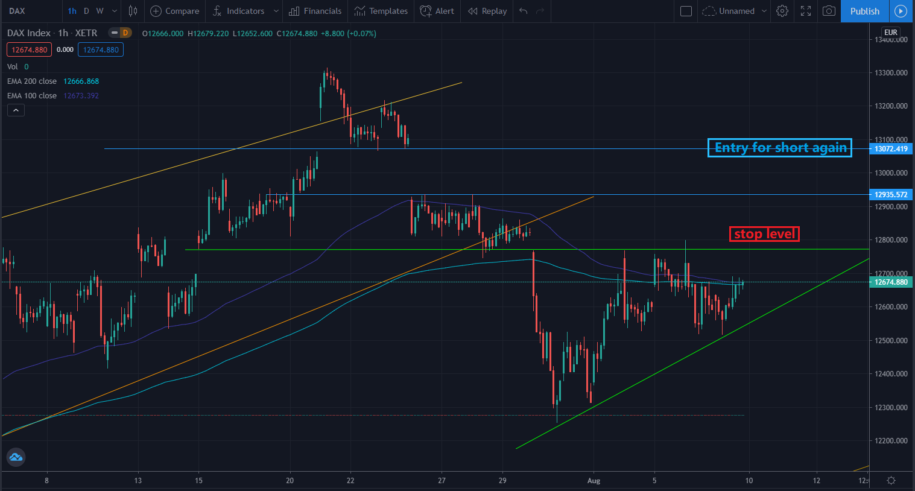915x491 pixels.
Task: Click the DAX symbol search field
Action: point(30,11)
